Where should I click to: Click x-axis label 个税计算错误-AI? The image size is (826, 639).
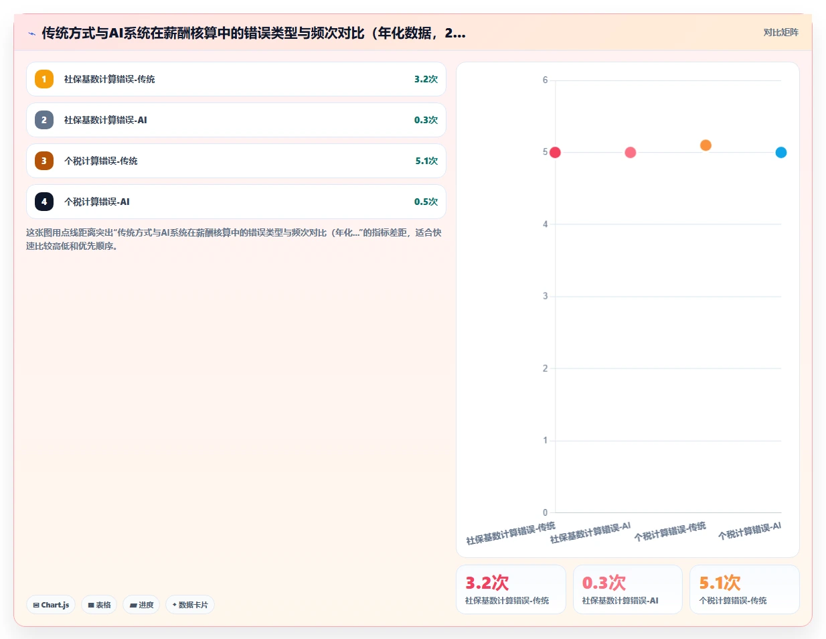[x=750, y=531]
